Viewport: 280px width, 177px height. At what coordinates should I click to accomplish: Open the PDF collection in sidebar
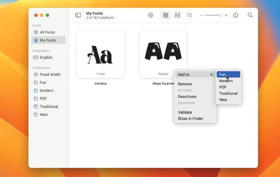tap(48, 98)
